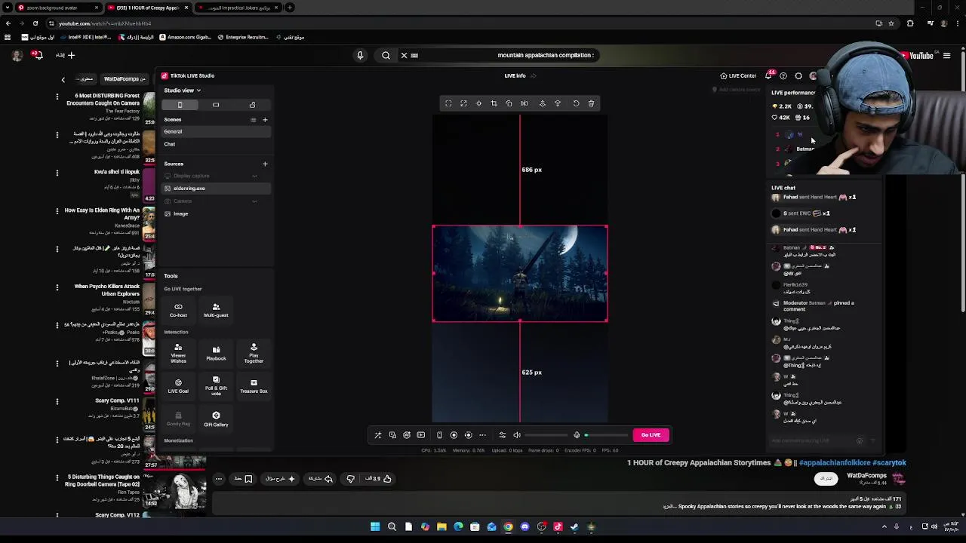Mute the speaker output icon

(x=517, y=435)
